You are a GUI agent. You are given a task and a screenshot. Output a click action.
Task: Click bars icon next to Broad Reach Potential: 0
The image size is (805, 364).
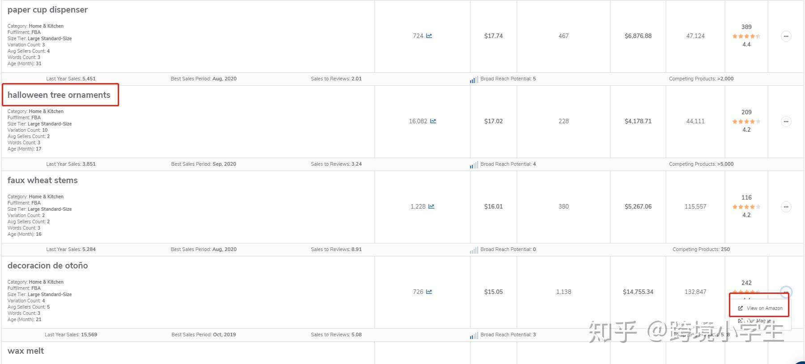(x=474, y=250)
